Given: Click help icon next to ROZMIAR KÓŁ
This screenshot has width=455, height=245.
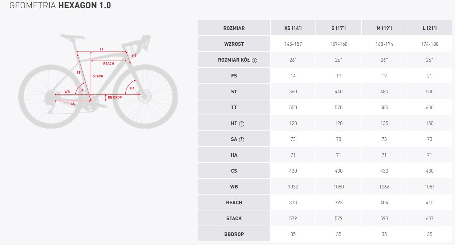Looking at the screenshot, I should pos(255,60).
